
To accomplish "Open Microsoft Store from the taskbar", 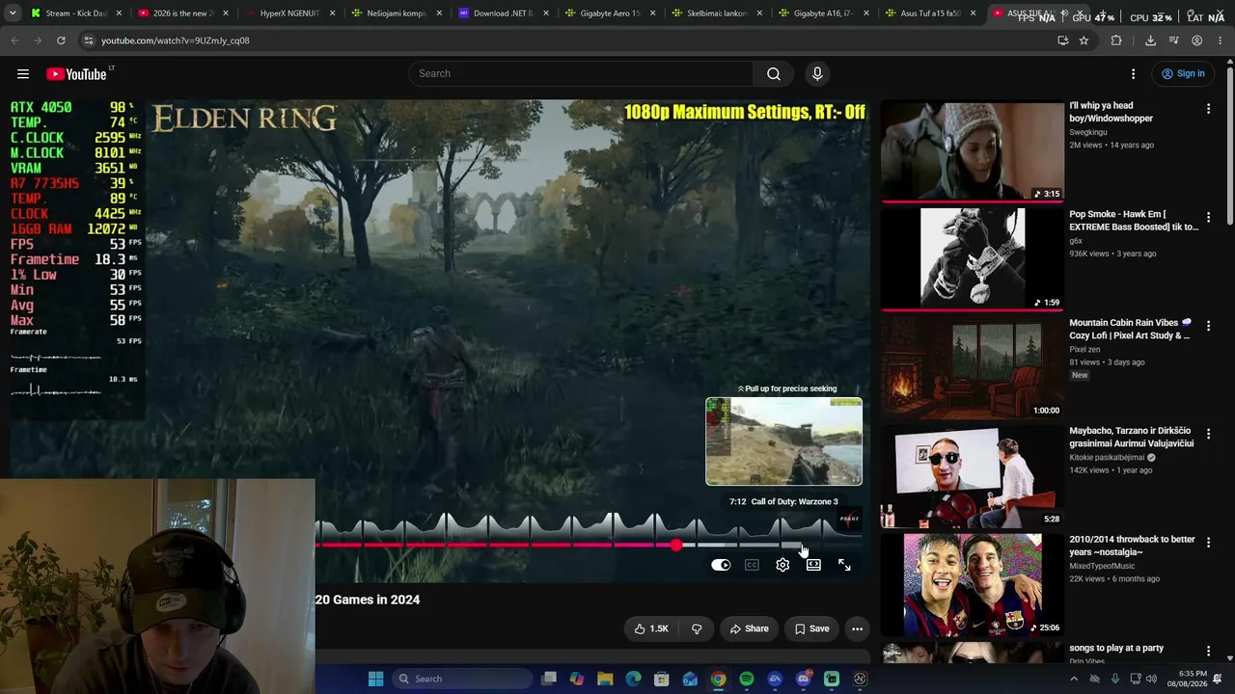I will coord(662,679).
